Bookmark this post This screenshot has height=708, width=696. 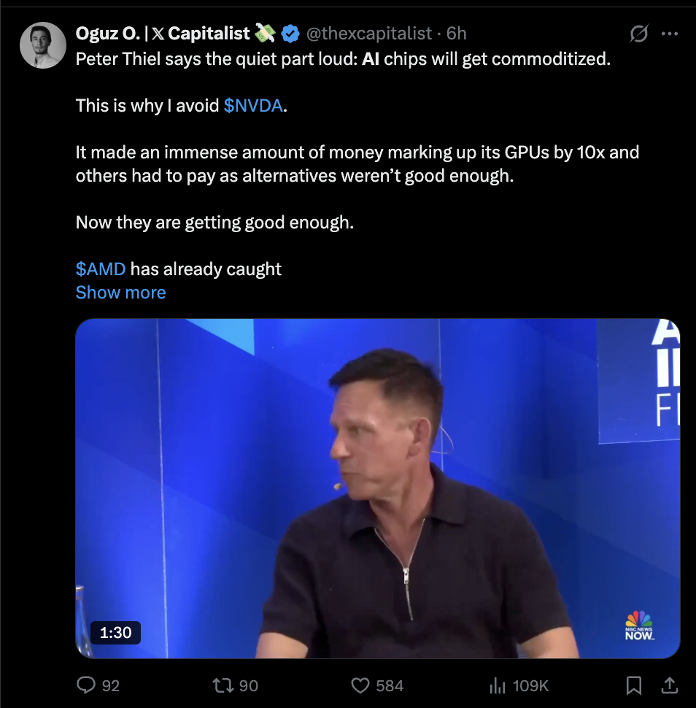pyautogui.click(x=634, y=685)
